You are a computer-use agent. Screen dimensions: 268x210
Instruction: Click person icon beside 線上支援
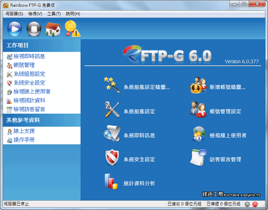click(x=9, y=132)
